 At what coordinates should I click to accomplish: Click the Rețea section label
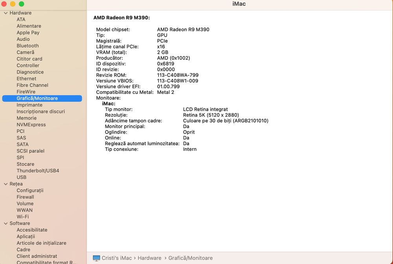coord(16,184)
